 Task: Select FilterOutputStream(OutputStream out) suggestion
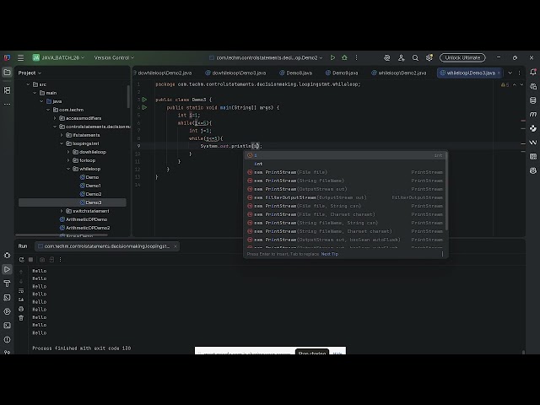[x=345, y=197]
